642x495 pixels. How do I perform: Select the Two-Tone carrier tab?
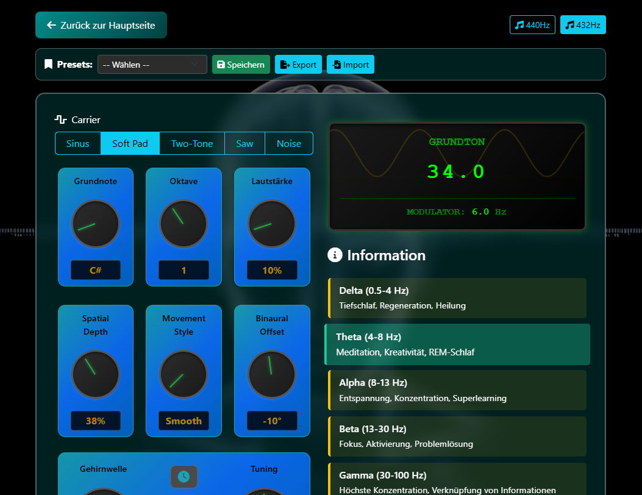pos(192,143)
